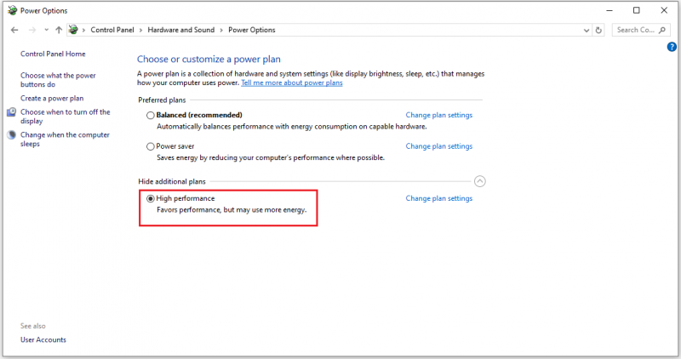Viewport: 681px width, 359px height.
Task: Open Choose when to turn off the display
Action: tap(66, 117)
